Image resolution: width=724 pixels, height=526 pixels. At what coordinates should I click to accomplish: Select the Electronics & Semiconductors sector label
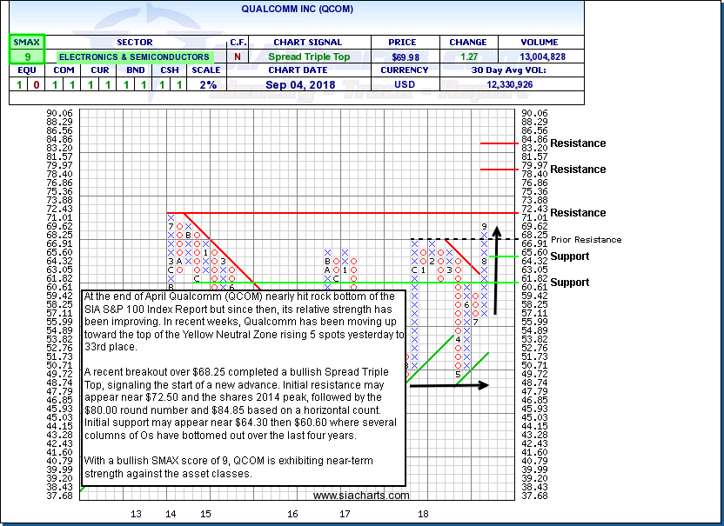[x=134, y=57]
